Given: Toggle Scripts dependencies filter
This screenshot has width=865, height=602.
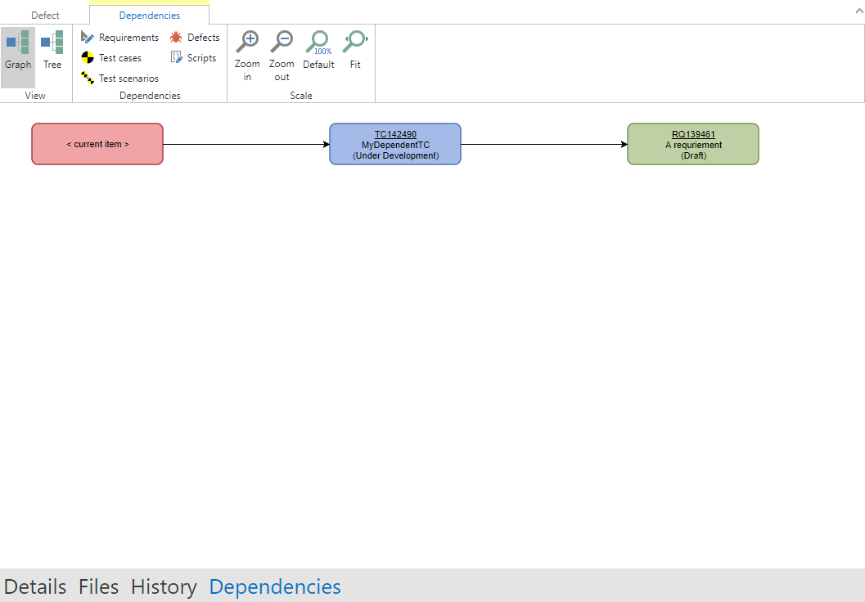Looking at the screenshot, I should pos(193,58).
